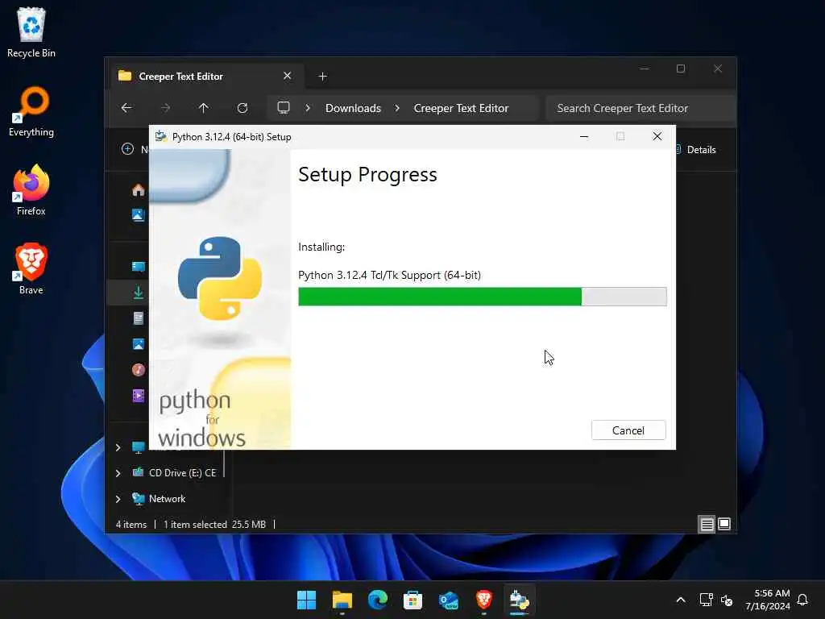This screenshot has width=825, height=619.
Task: Launch Firefox from the desktop
Action: pos(31,190)
